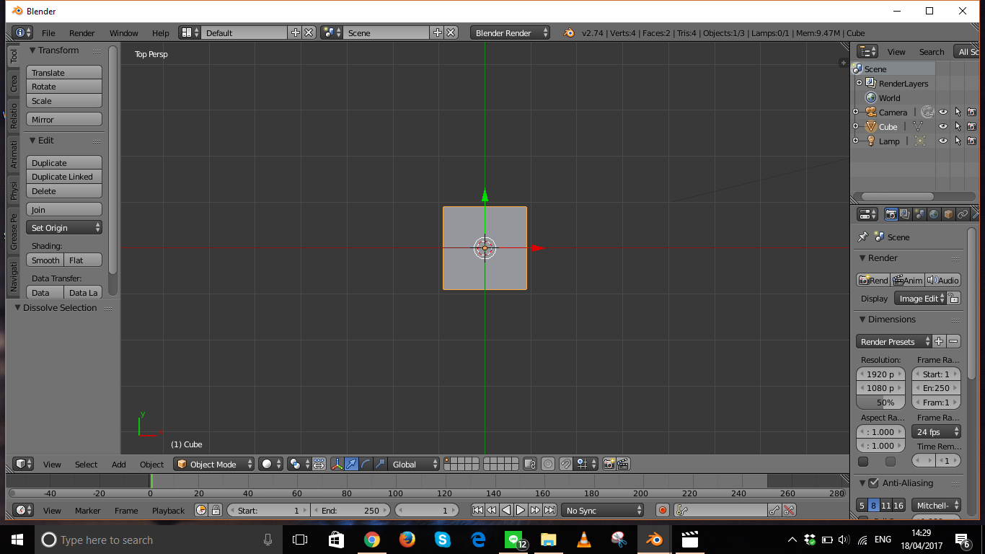
Task: Hide the Lamp in the outliner
Action: tap(942, 141)
